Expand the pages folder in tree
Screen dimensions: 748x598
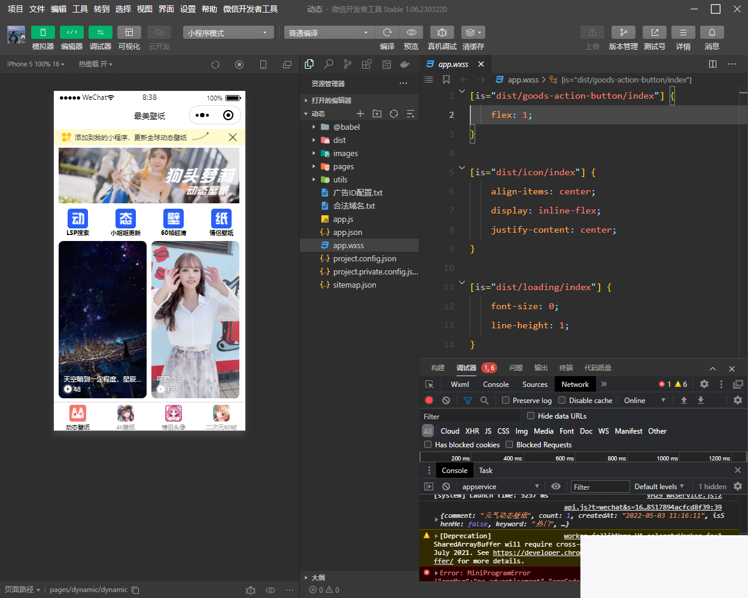(x=343, y=166)
